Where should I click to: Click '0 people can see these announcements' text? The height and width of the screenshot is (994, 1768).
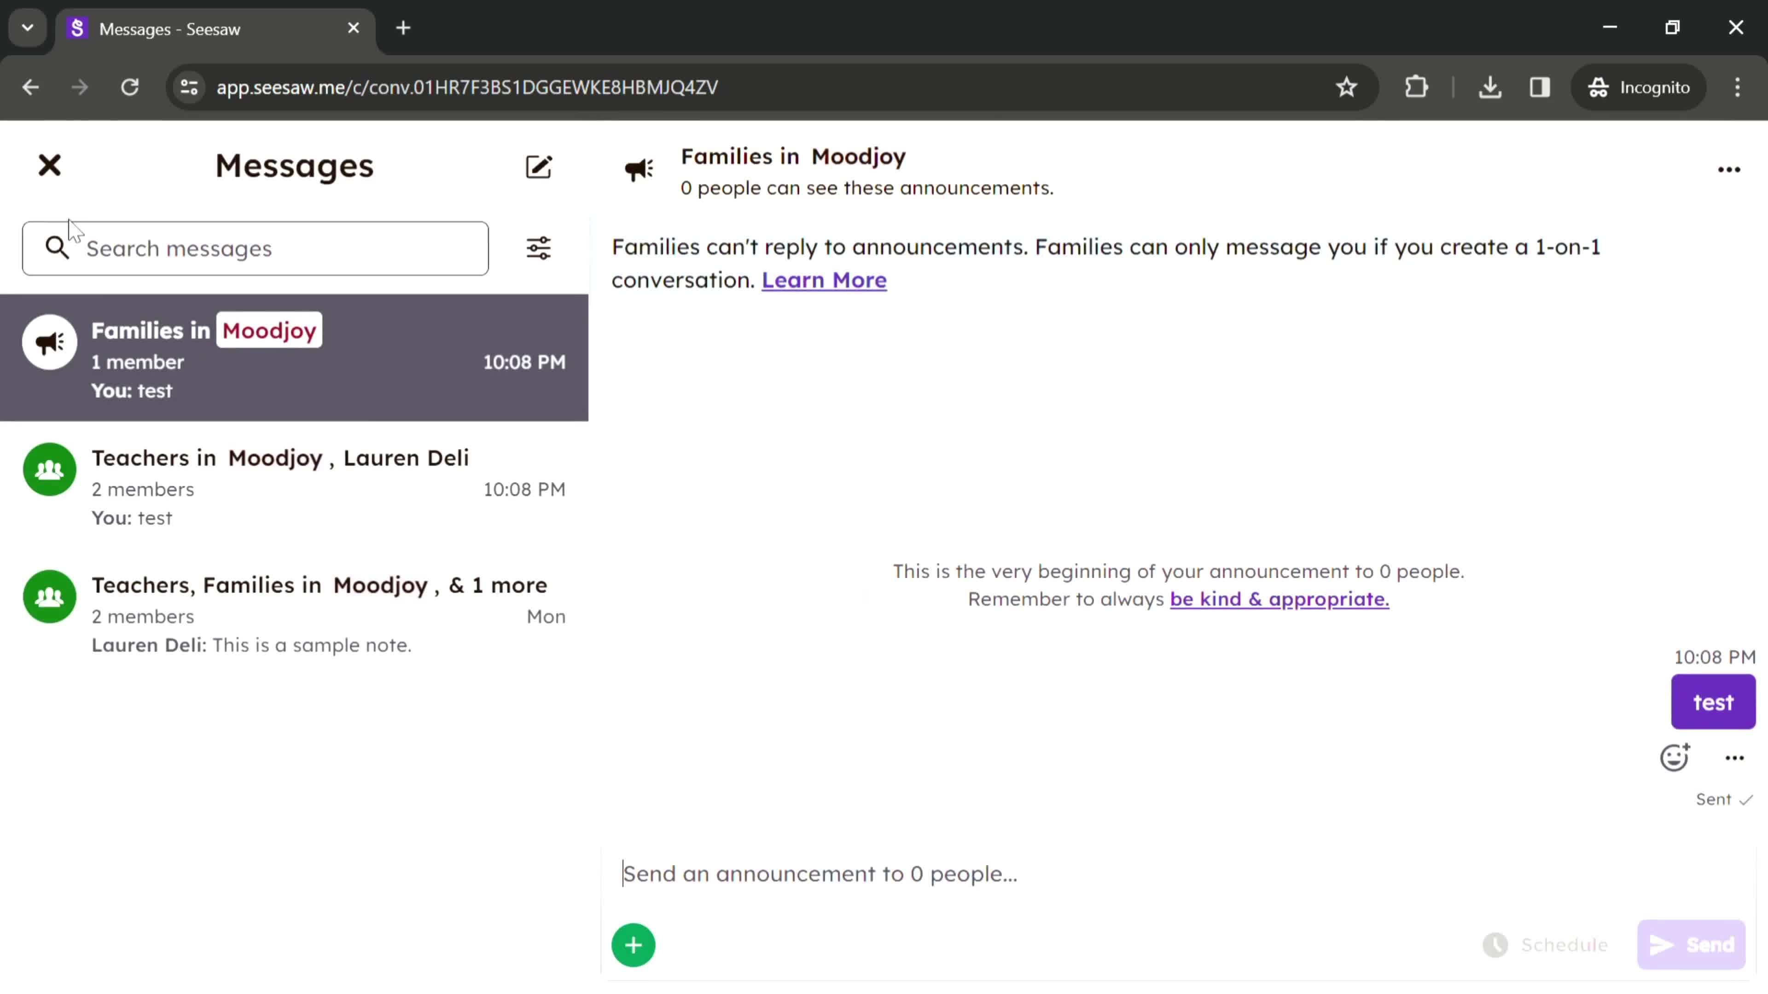point(867,188)
